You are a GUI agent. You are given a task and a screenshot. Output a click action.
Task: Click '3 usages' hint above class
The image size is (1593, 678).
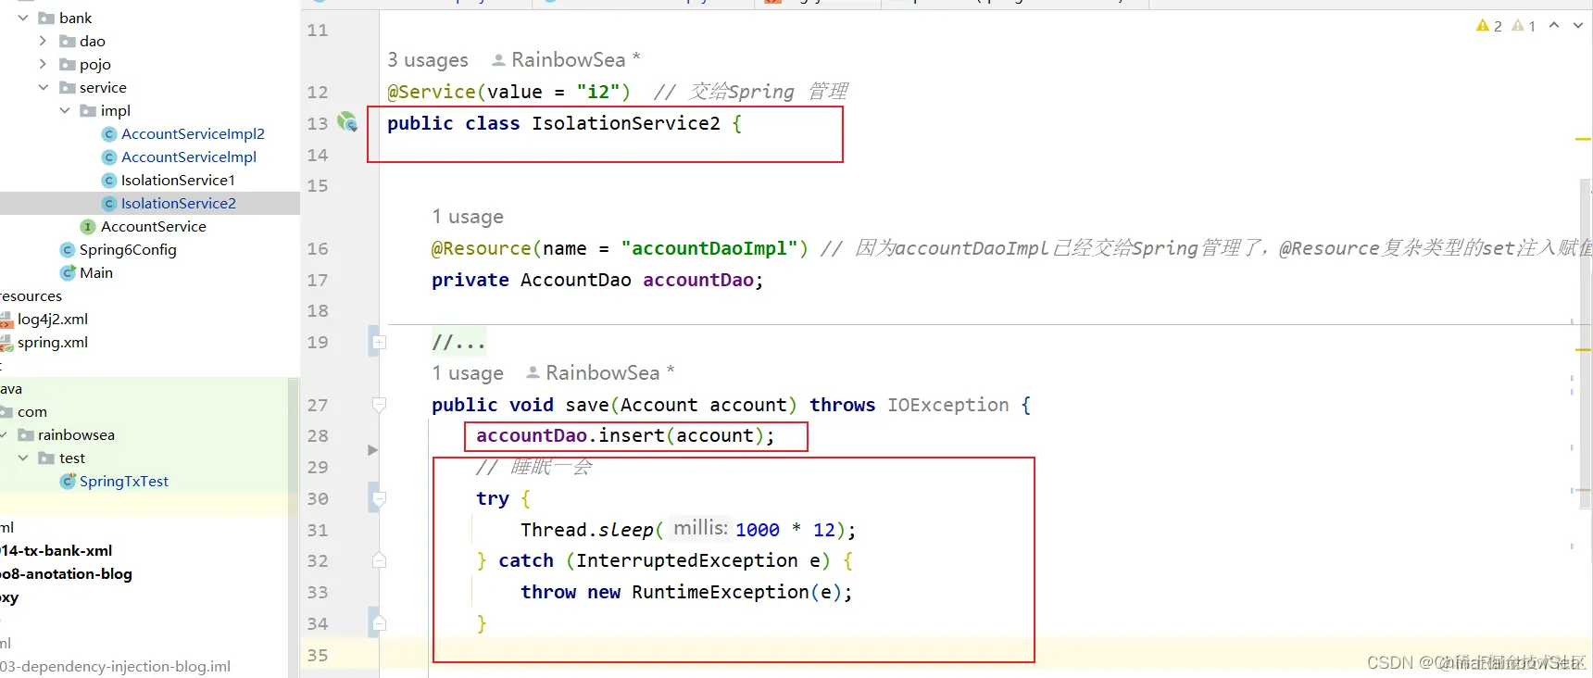click(x=428, y=60)
